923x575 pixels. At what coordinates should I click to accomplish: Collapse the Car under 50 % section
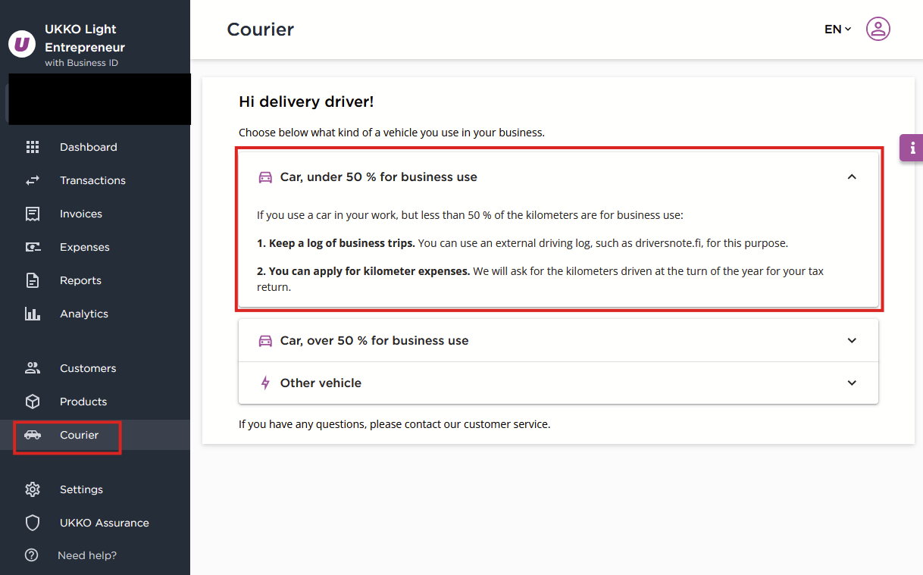click(x=852, y=177)
